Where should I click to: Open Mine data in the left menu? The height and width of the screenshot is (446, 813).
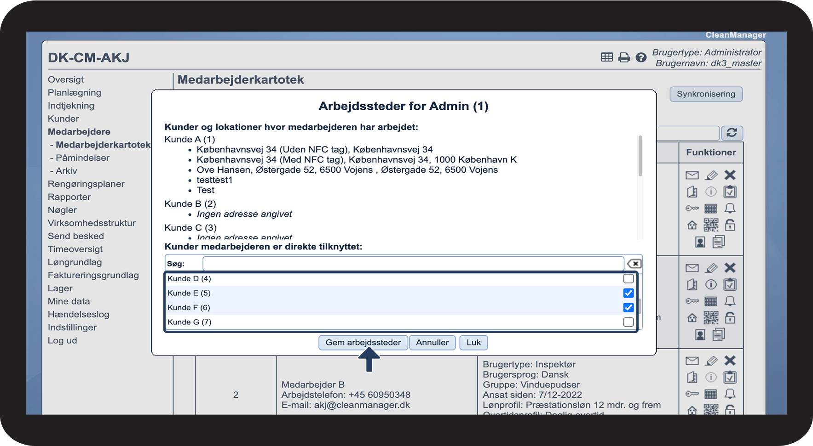pos(69,301)
